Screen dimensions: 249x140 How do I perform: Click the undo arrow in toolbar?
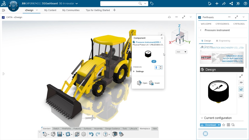(x=91, y=134)
